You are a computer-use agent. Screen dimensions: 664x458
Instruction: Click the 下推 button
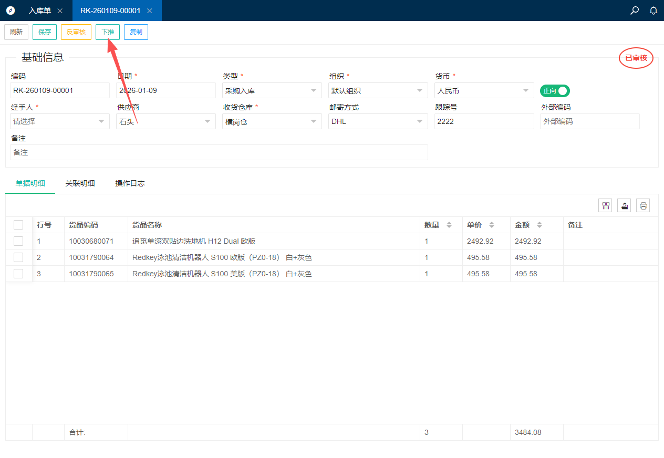(x=108, y=32)
